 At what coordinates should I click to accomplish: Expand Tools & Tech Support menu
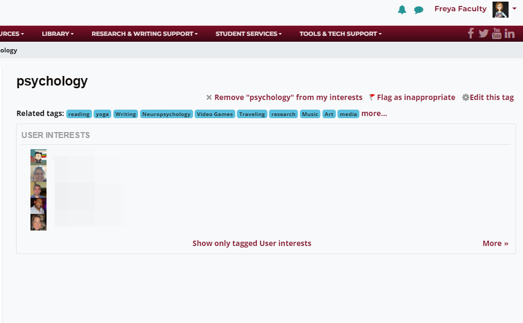coord(341,34)
